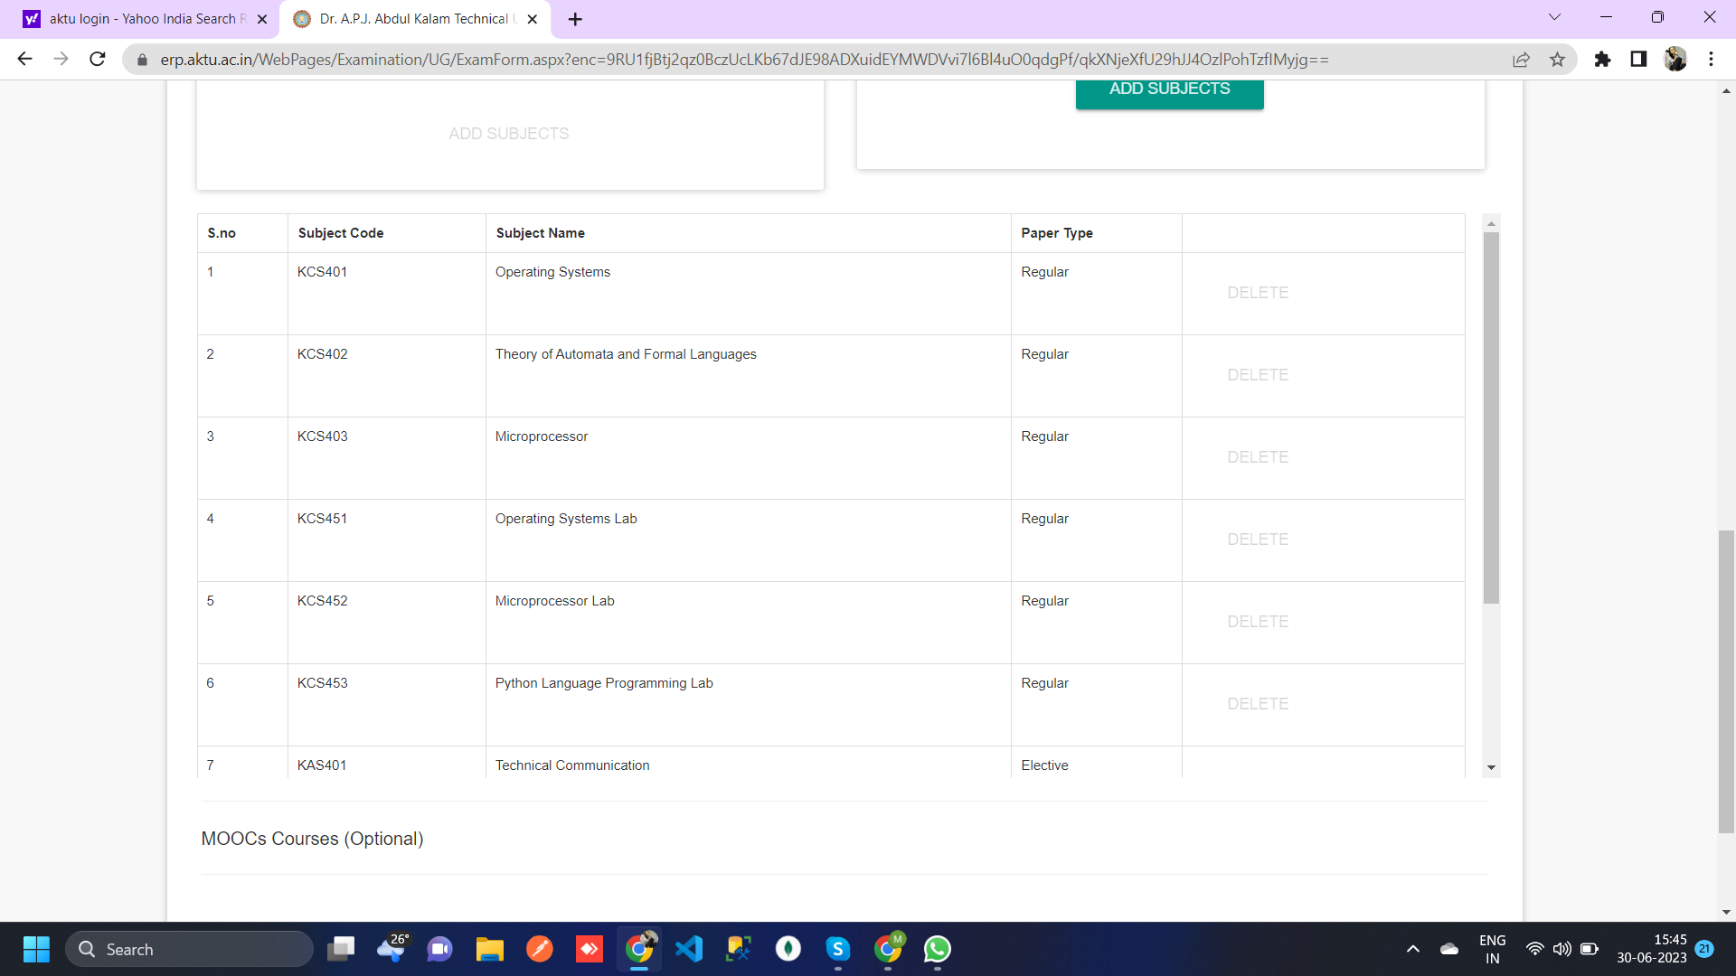The height and width of the screenshot is (976, 1736).
Task: Open File Explorer in taskbar
Action: click(489, 949)
